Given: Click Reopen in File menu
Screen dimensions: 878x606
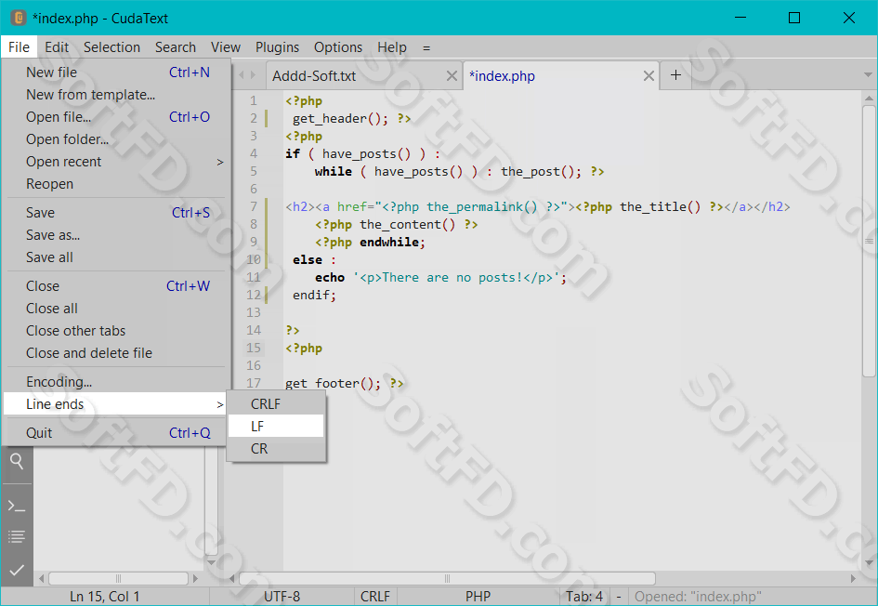Looking at the screenshot, I should coord(116,184).
